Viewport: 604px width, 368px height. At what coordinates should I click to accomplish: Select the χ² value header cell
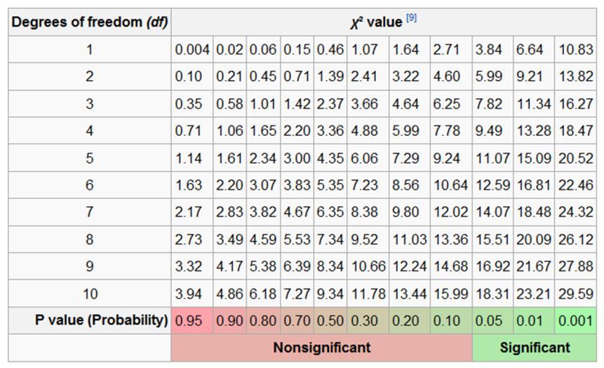click(x=384, y=22)
